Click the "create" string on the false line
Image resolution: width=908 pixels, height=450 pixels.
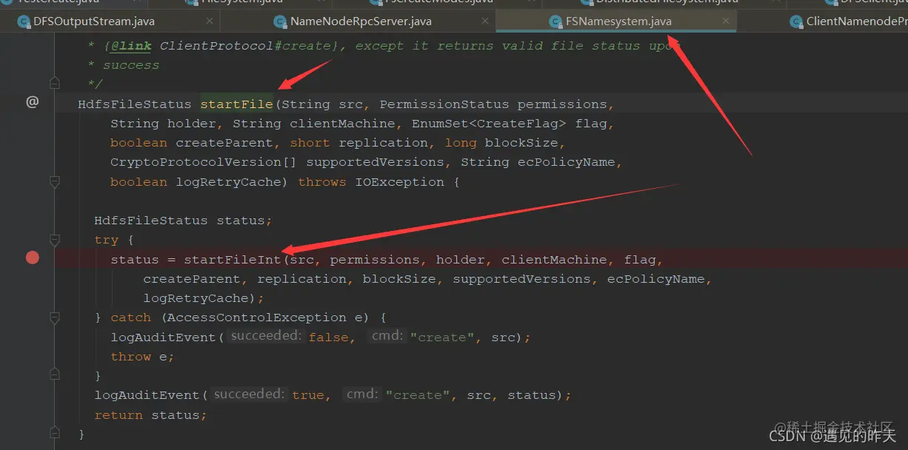[442, 337]
